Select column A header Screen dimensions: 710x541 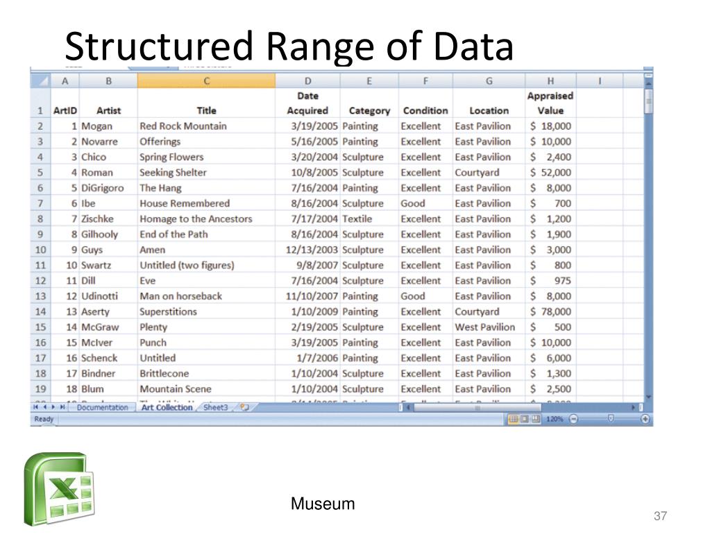pos(65,81)
